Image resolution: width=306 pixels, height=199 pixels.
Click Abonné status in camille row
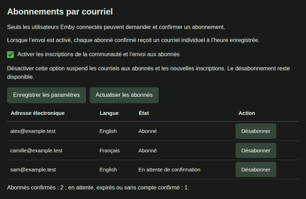coord(148,151)
